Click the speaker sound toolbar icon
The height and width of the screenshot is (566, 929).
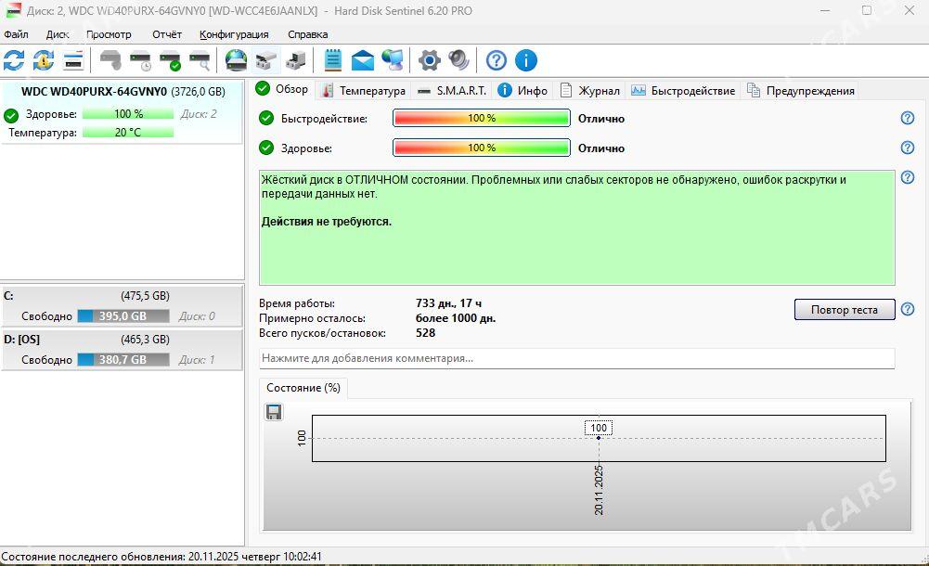click(459, 61)
